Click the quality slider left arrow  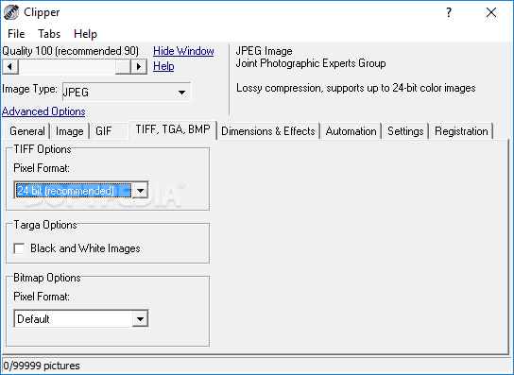(10, 66)
